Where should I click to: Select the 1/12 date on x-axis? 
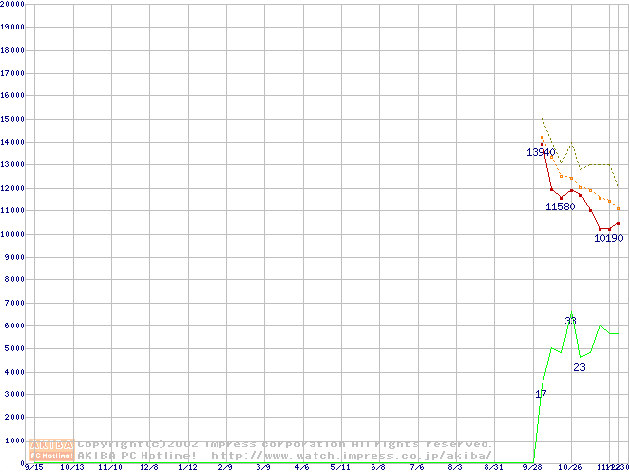(x=187, y=468)
